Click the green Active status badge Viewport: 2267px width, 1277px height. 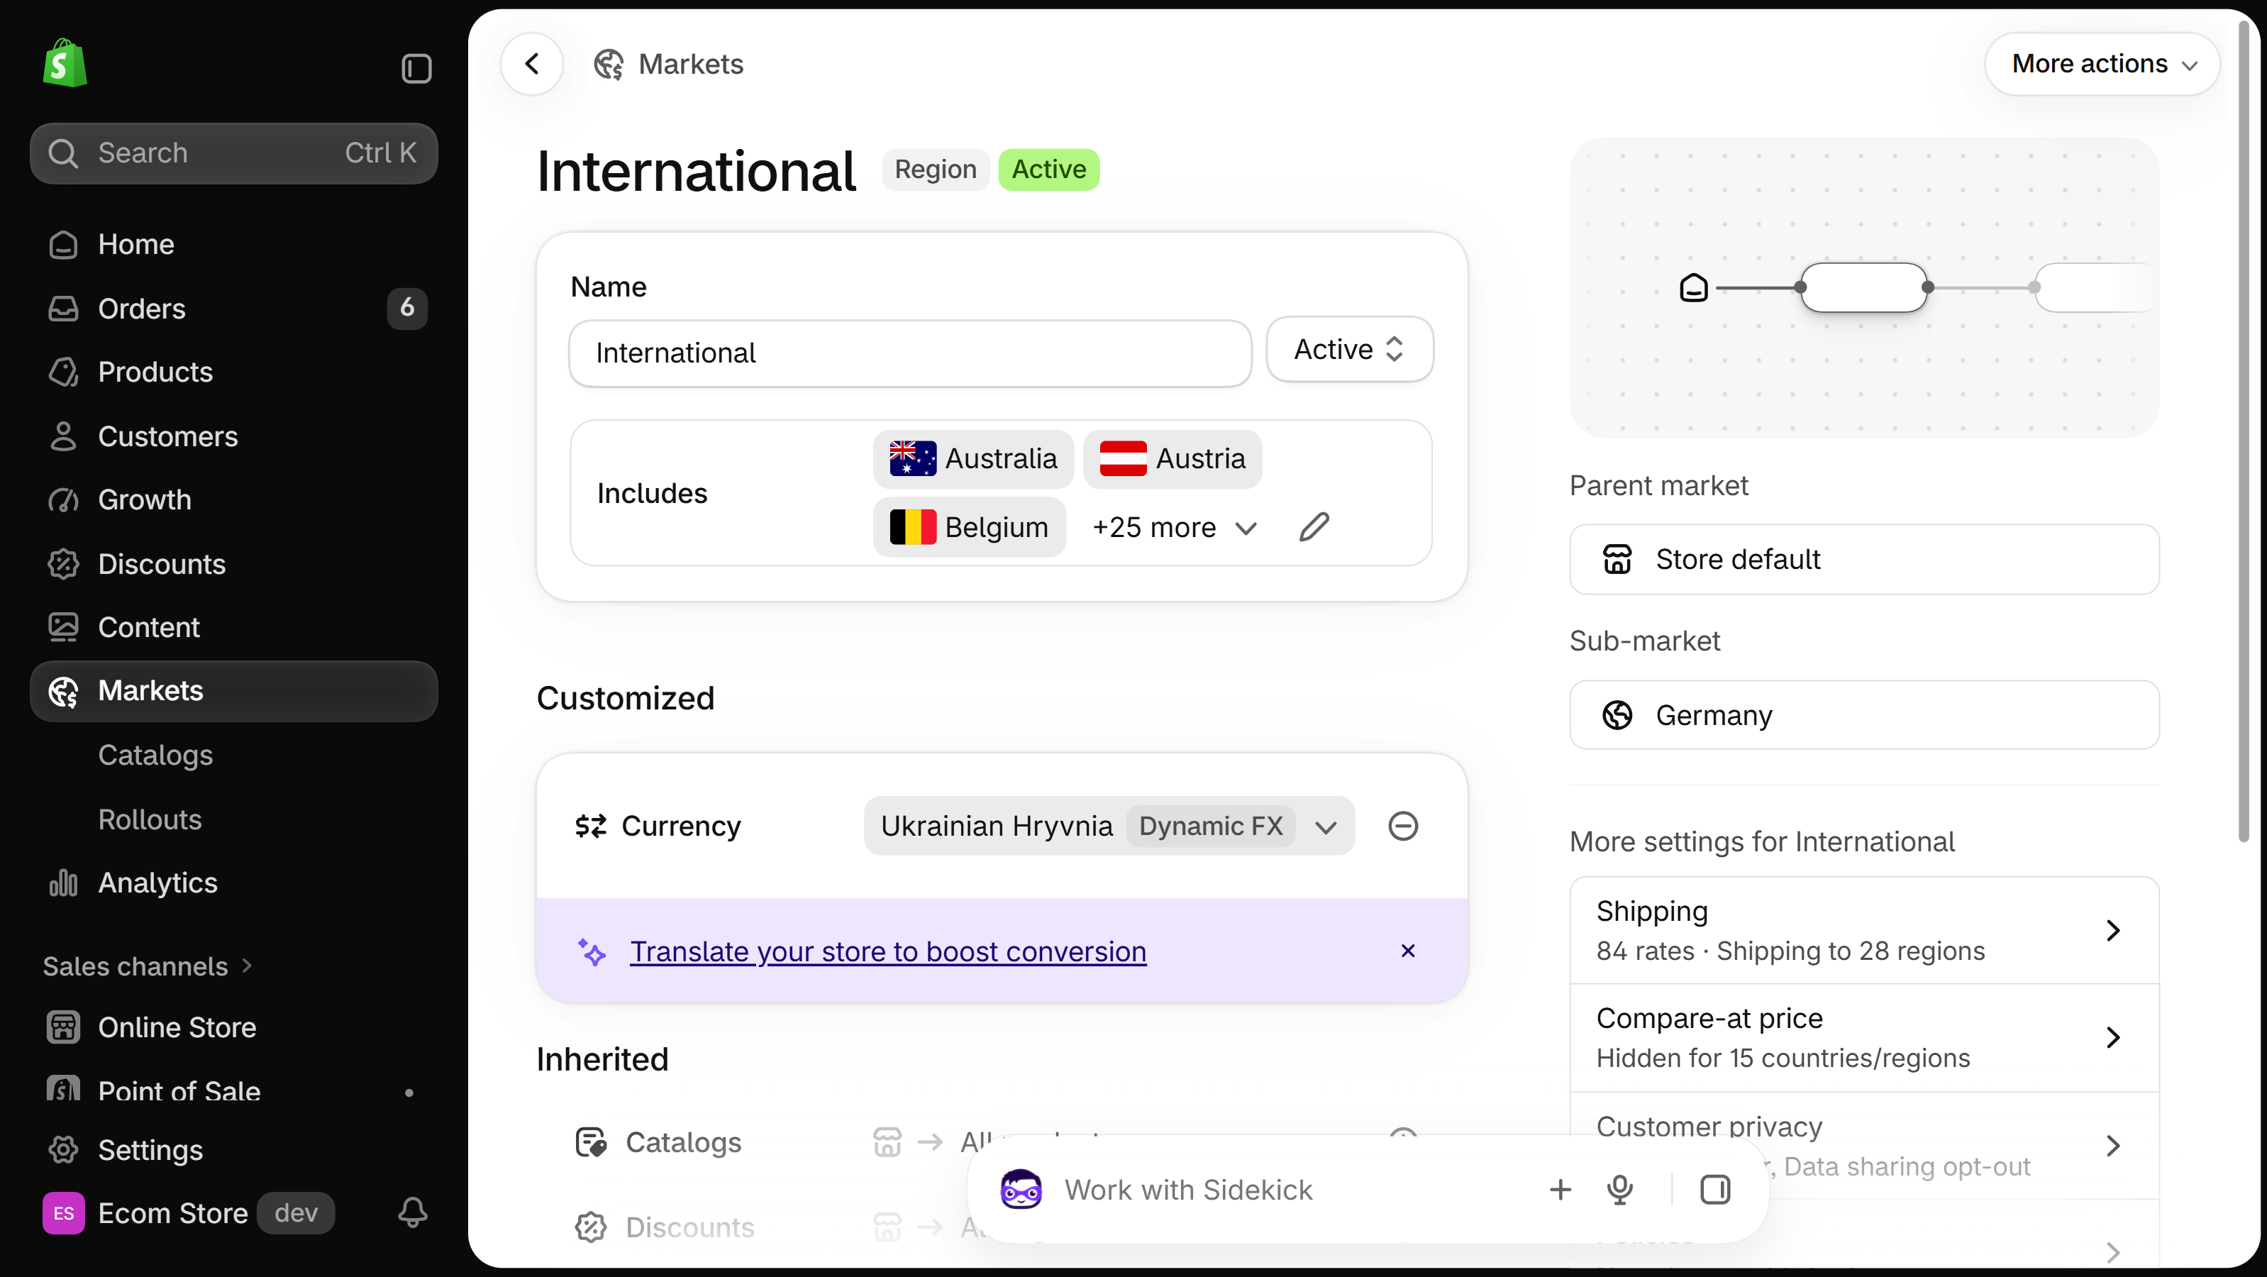pos(1049,169)
